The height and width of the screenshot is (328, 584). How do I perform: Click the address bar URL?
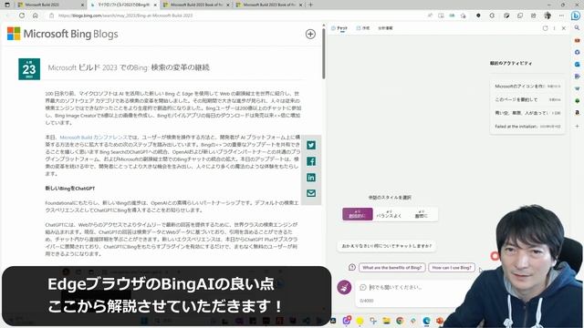(x=126, y=15)
